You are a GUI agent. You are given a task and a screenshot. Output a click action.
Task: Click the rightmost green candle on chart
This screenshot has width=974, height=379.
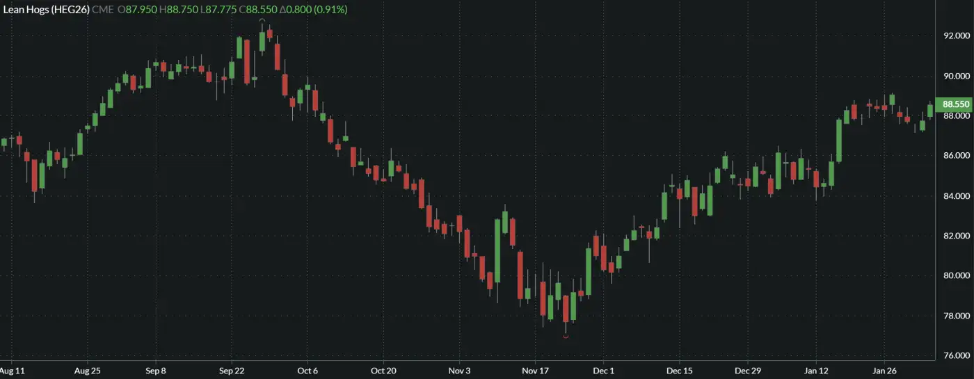(930, 110)
